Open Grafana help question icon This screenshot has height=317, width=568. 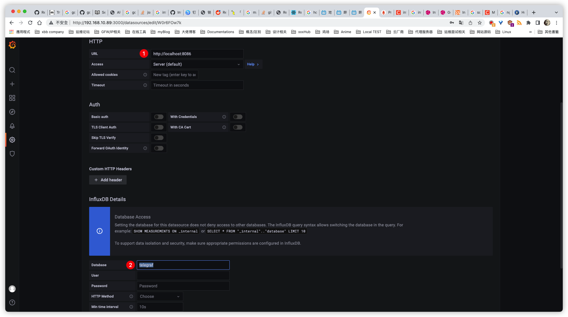click(x=12, y=302)
